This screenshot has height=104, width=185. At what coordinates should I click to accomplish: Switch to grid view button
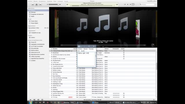(x=130, y=4)
